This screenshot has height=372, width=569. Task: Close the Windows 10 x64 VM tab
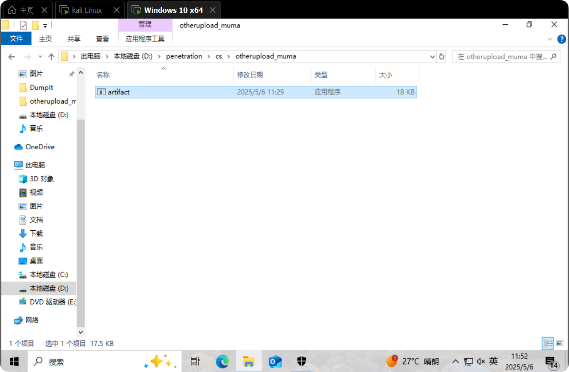point(212,10)
